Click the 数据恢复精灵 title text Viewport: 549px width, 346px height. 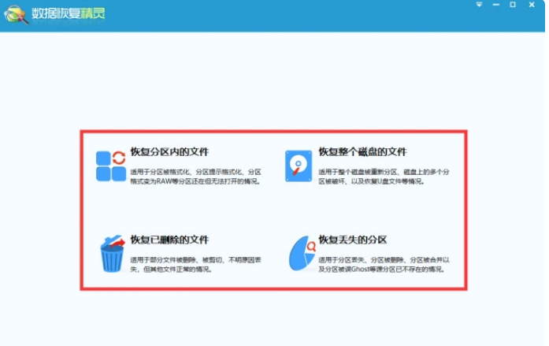point(67,15)
